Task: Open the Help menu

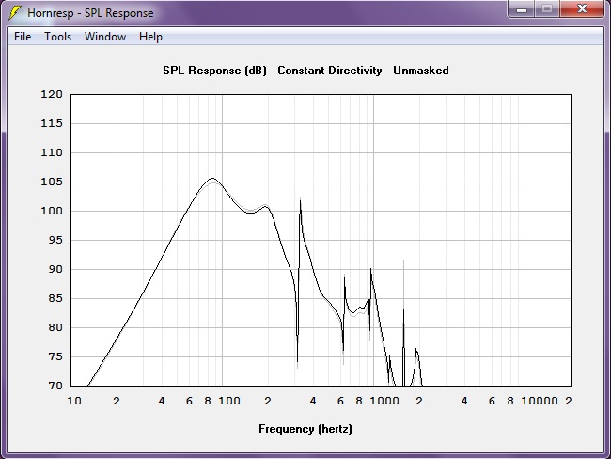Action: (150, 37)
